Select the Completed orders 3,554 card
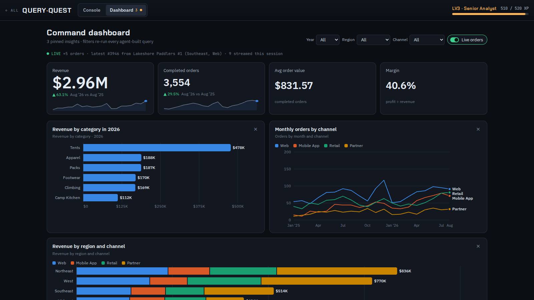Screen dimensions: 534x300 pos(211,88)
